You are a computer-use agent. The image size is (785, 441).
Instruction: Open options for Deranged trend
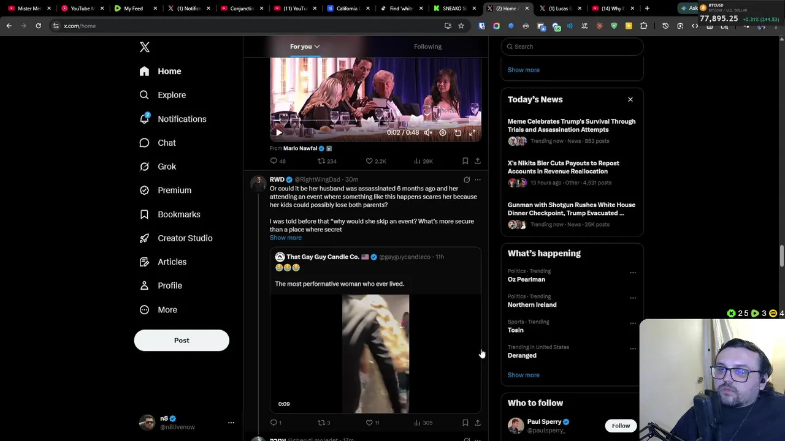633,349
